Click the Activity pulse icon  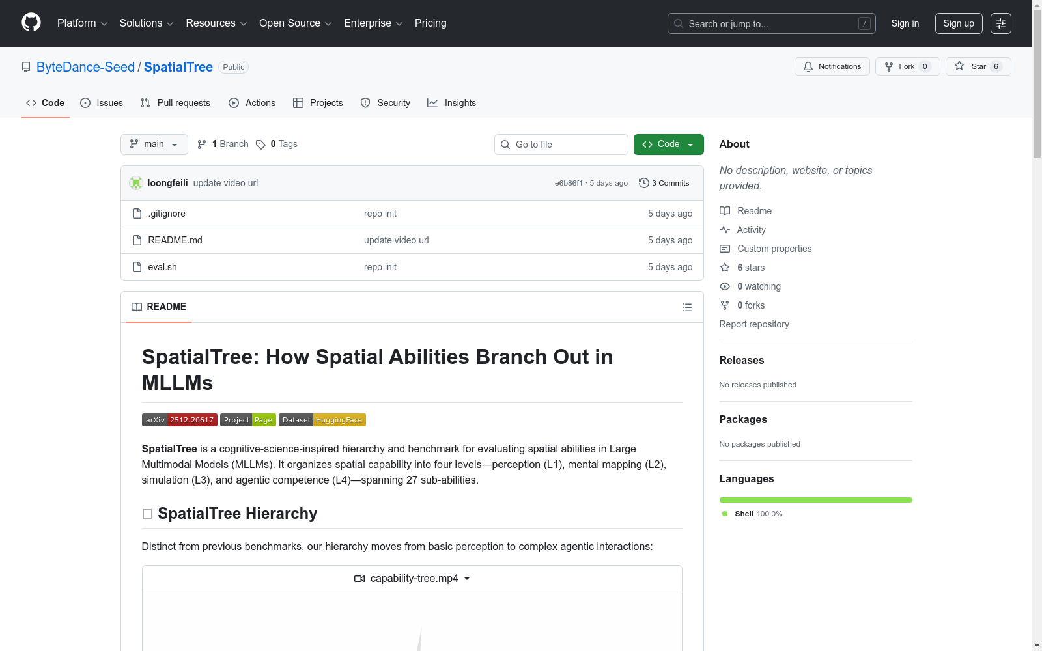725,230
